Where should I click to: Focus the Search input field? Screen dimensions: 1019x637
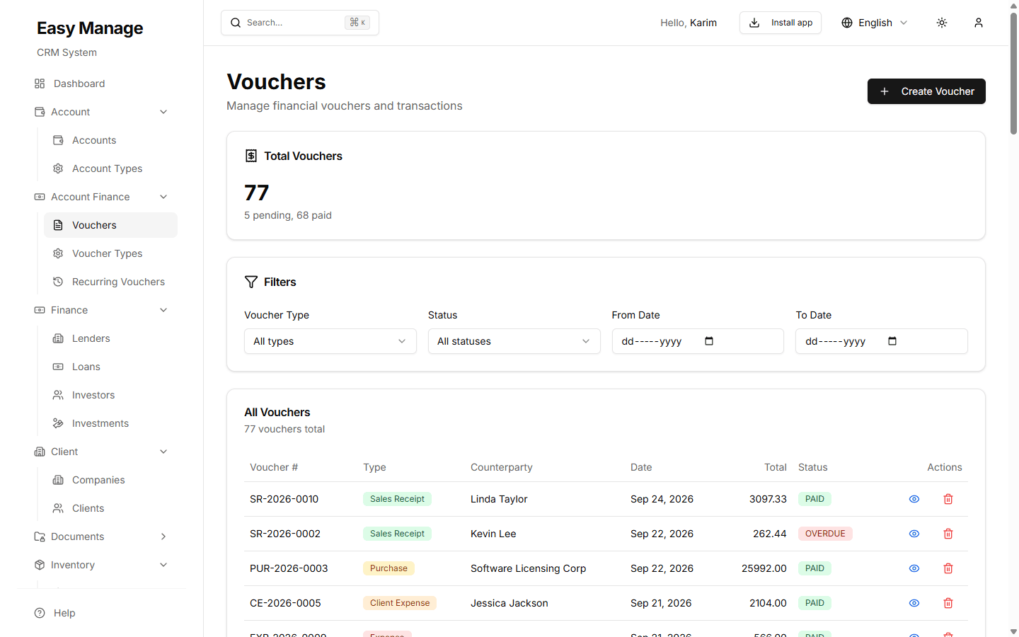point(300,23)
